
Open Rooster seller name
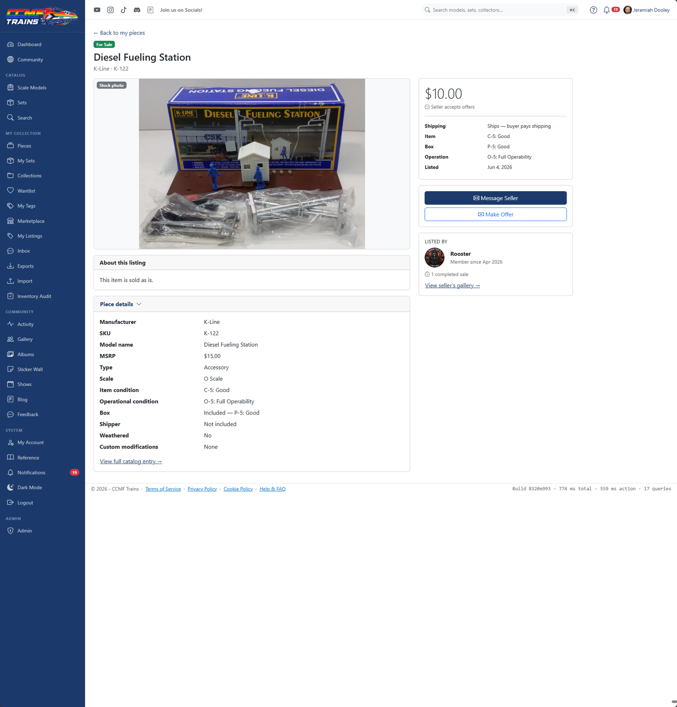click(460, 254)
